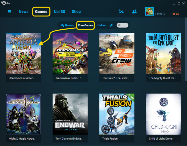Click 'Tom Clancy's EndWa...' title

tap(69, 139)
